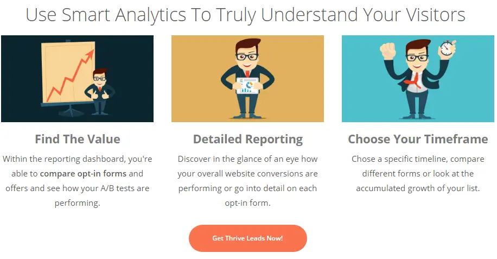This screenshot has height=259, width=497.
Task: Open the chart presentation illustration
Action: click(x=78, y=79)
